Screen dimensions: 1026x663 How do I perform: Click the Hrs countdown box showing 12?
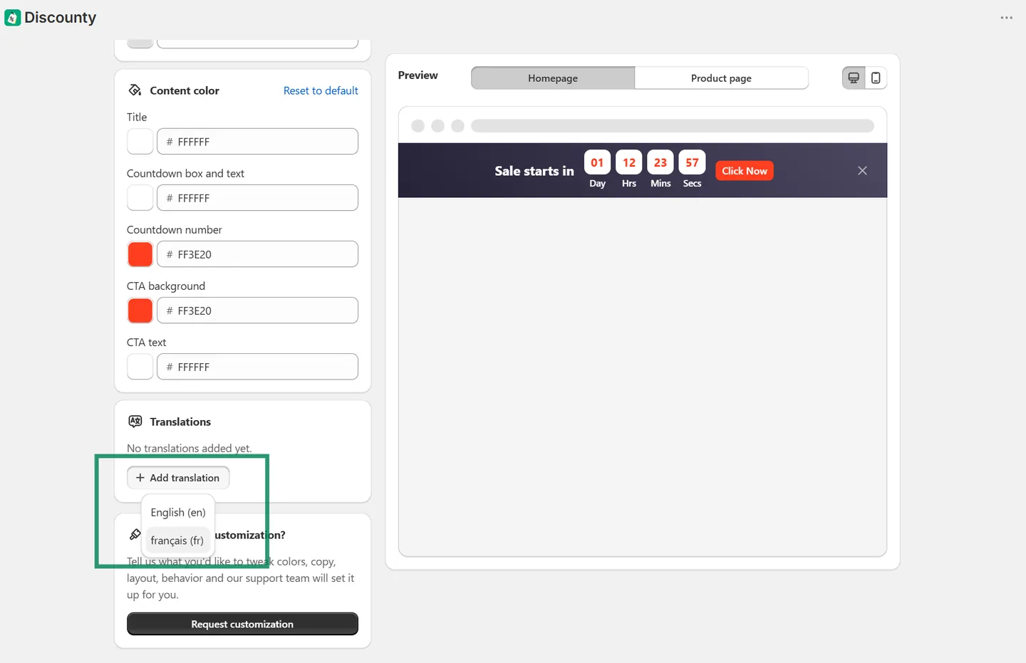(x=629, y=162)
